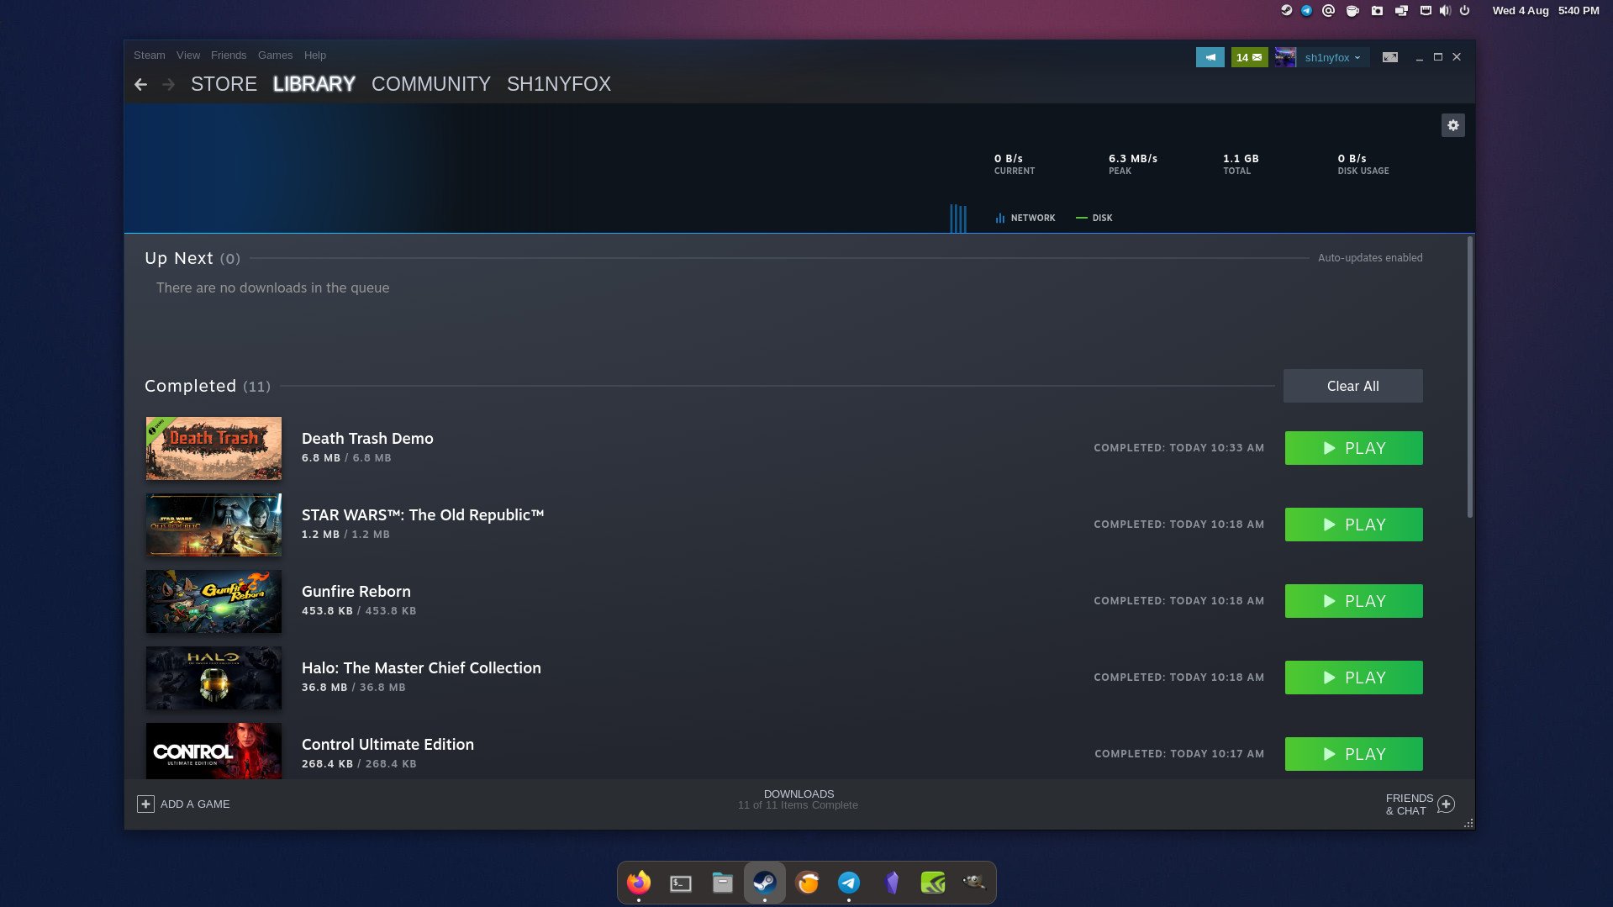
Task: Click the coffee cup caffeine tray icon
Action: pos(1352,11)
